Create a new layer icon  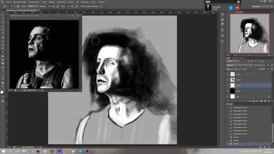(265, 101)
